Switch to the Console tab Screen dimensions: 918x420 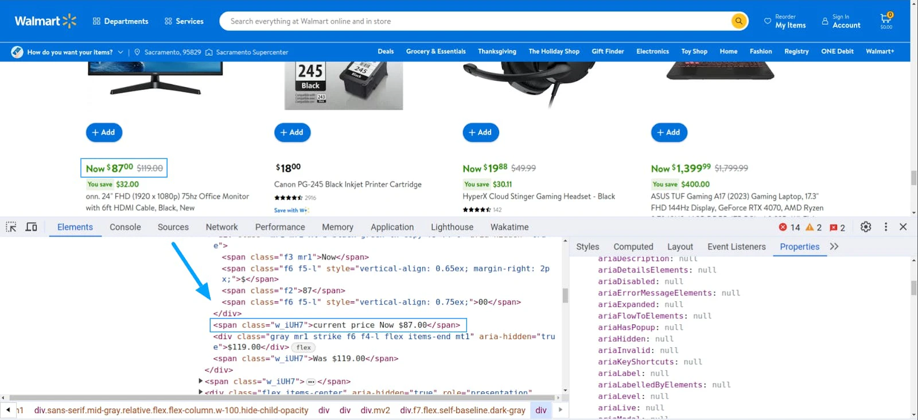(125, 227)
